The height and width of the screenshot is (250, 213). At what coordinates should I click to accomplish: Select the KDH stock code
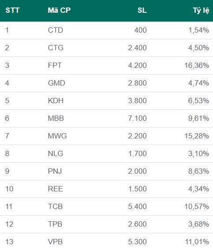tap(56, 101)
